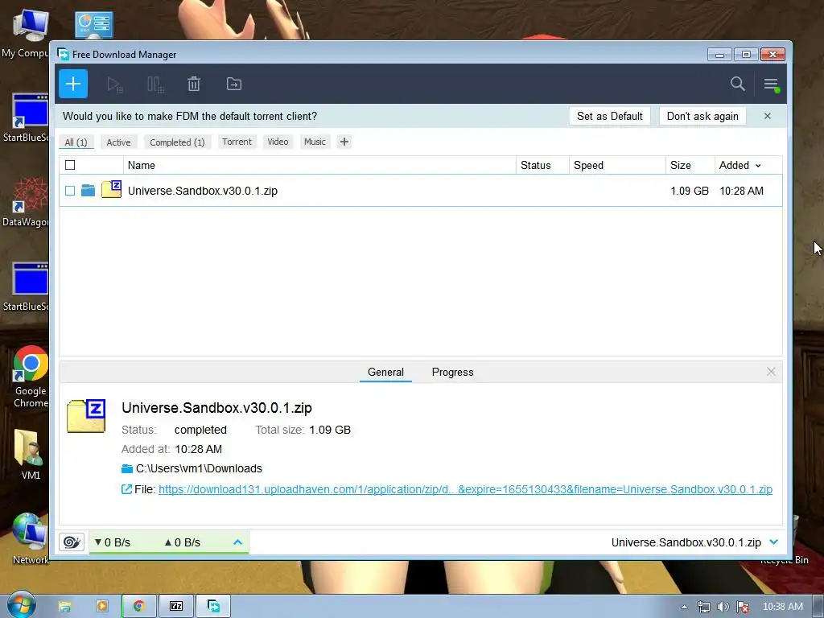Click the external link icon before File
Viewport: 824px width, 618px height.
tap(126, 489)
